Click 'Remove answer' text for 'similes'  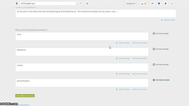141,74
